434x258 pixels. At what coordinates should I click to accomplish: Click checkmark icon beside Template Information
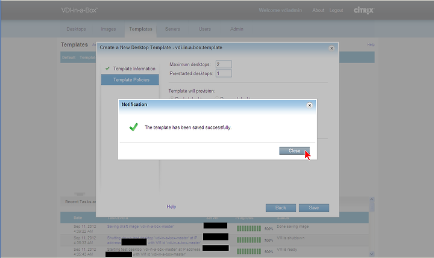point(107,68)
